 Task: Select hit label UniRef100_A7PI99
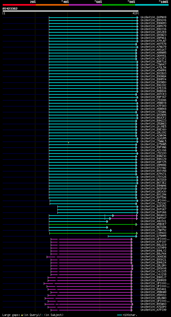click(153, 310)
